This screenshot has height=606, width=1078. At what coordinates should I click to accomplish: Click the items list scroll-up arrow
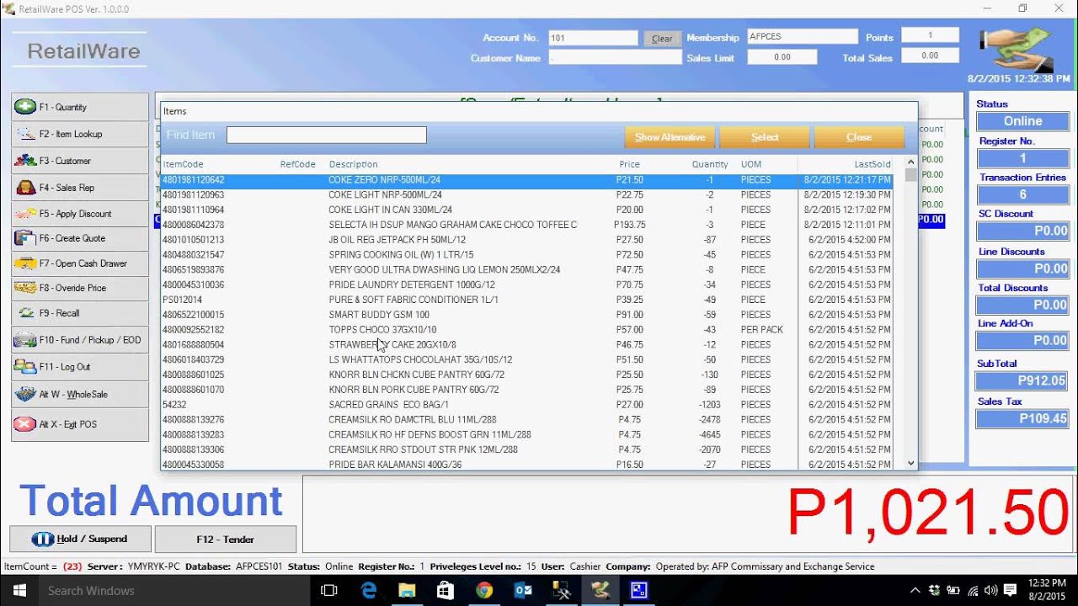(x=910, y=162)
